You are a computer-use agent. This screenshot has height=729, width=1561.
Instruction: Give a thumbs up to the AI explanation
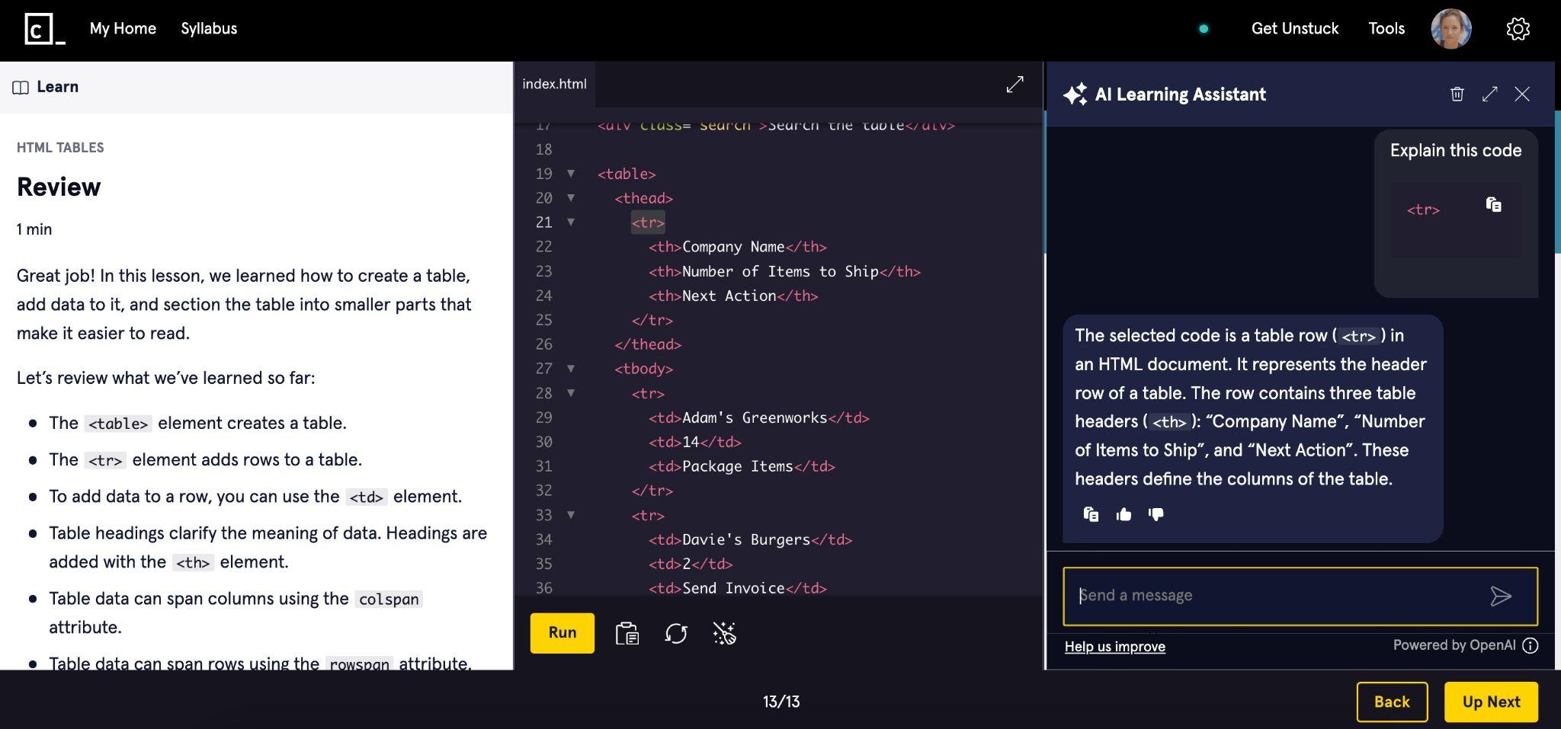coord(1123,514)
